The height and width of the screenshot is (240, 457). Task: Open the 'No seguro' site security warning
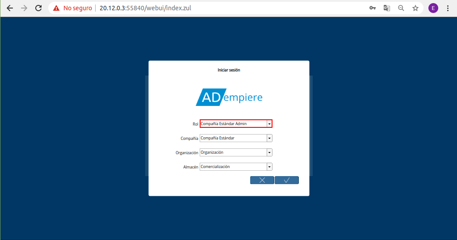point(72,8)
